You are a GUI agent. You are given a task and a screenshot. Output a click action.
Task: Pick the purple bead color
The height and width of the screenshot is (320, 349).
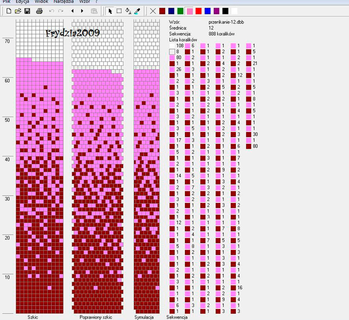[216, 11]
